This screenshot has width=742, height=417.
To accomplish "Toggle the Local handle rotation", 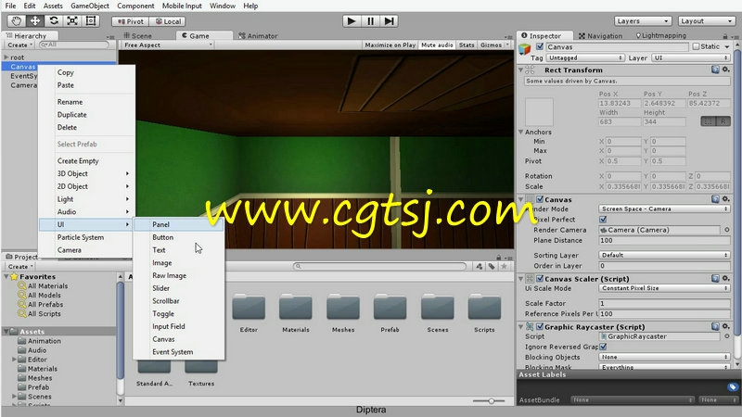I will 168,21.
